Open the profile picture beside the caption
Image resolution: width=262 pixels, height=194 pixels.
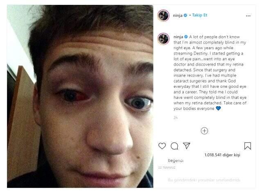click(163, 39)
